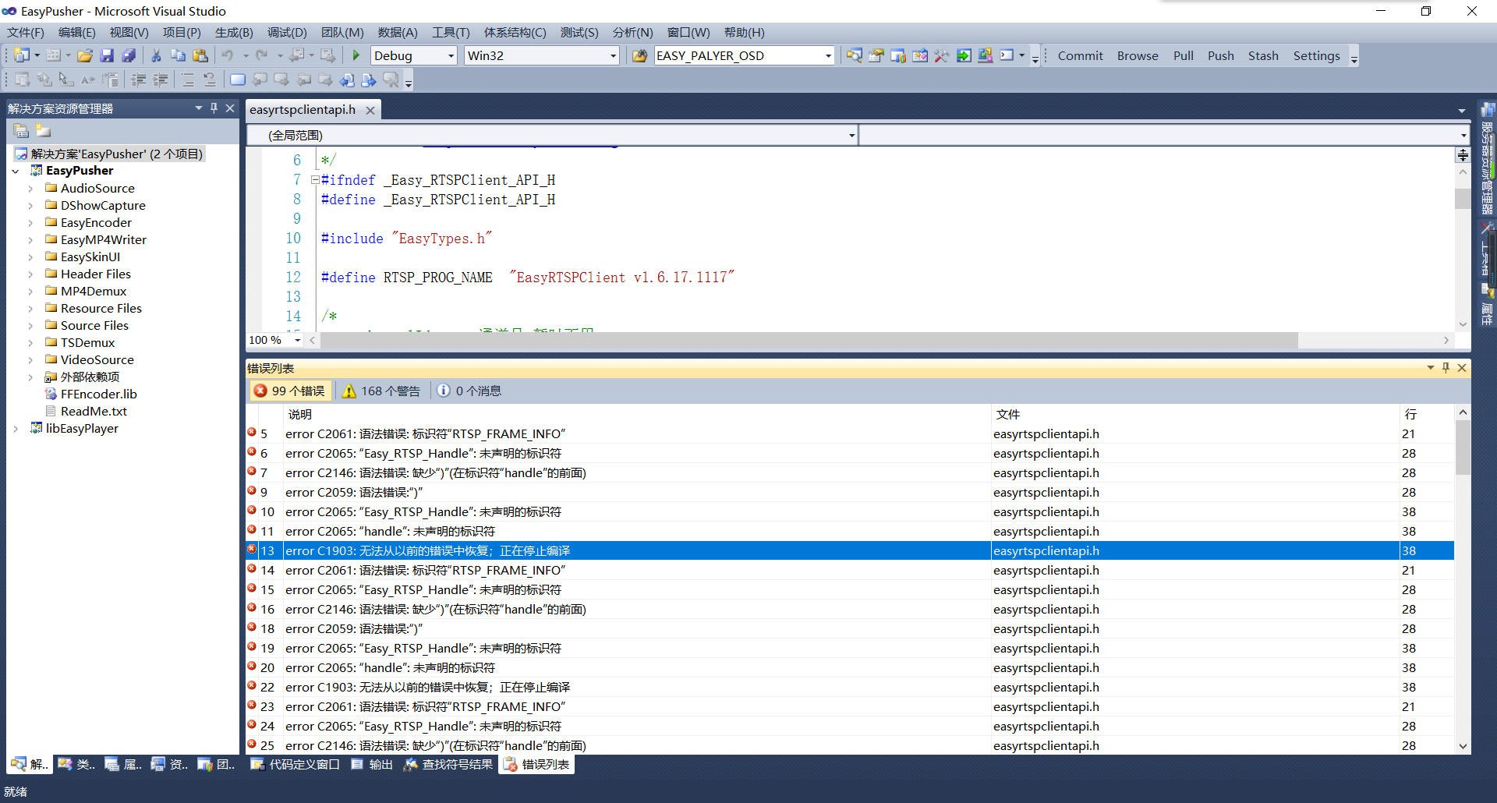The width and height of the screenshot is (1497, 803).
Task: Expand the Header Files folder
Action: point(30,274)
